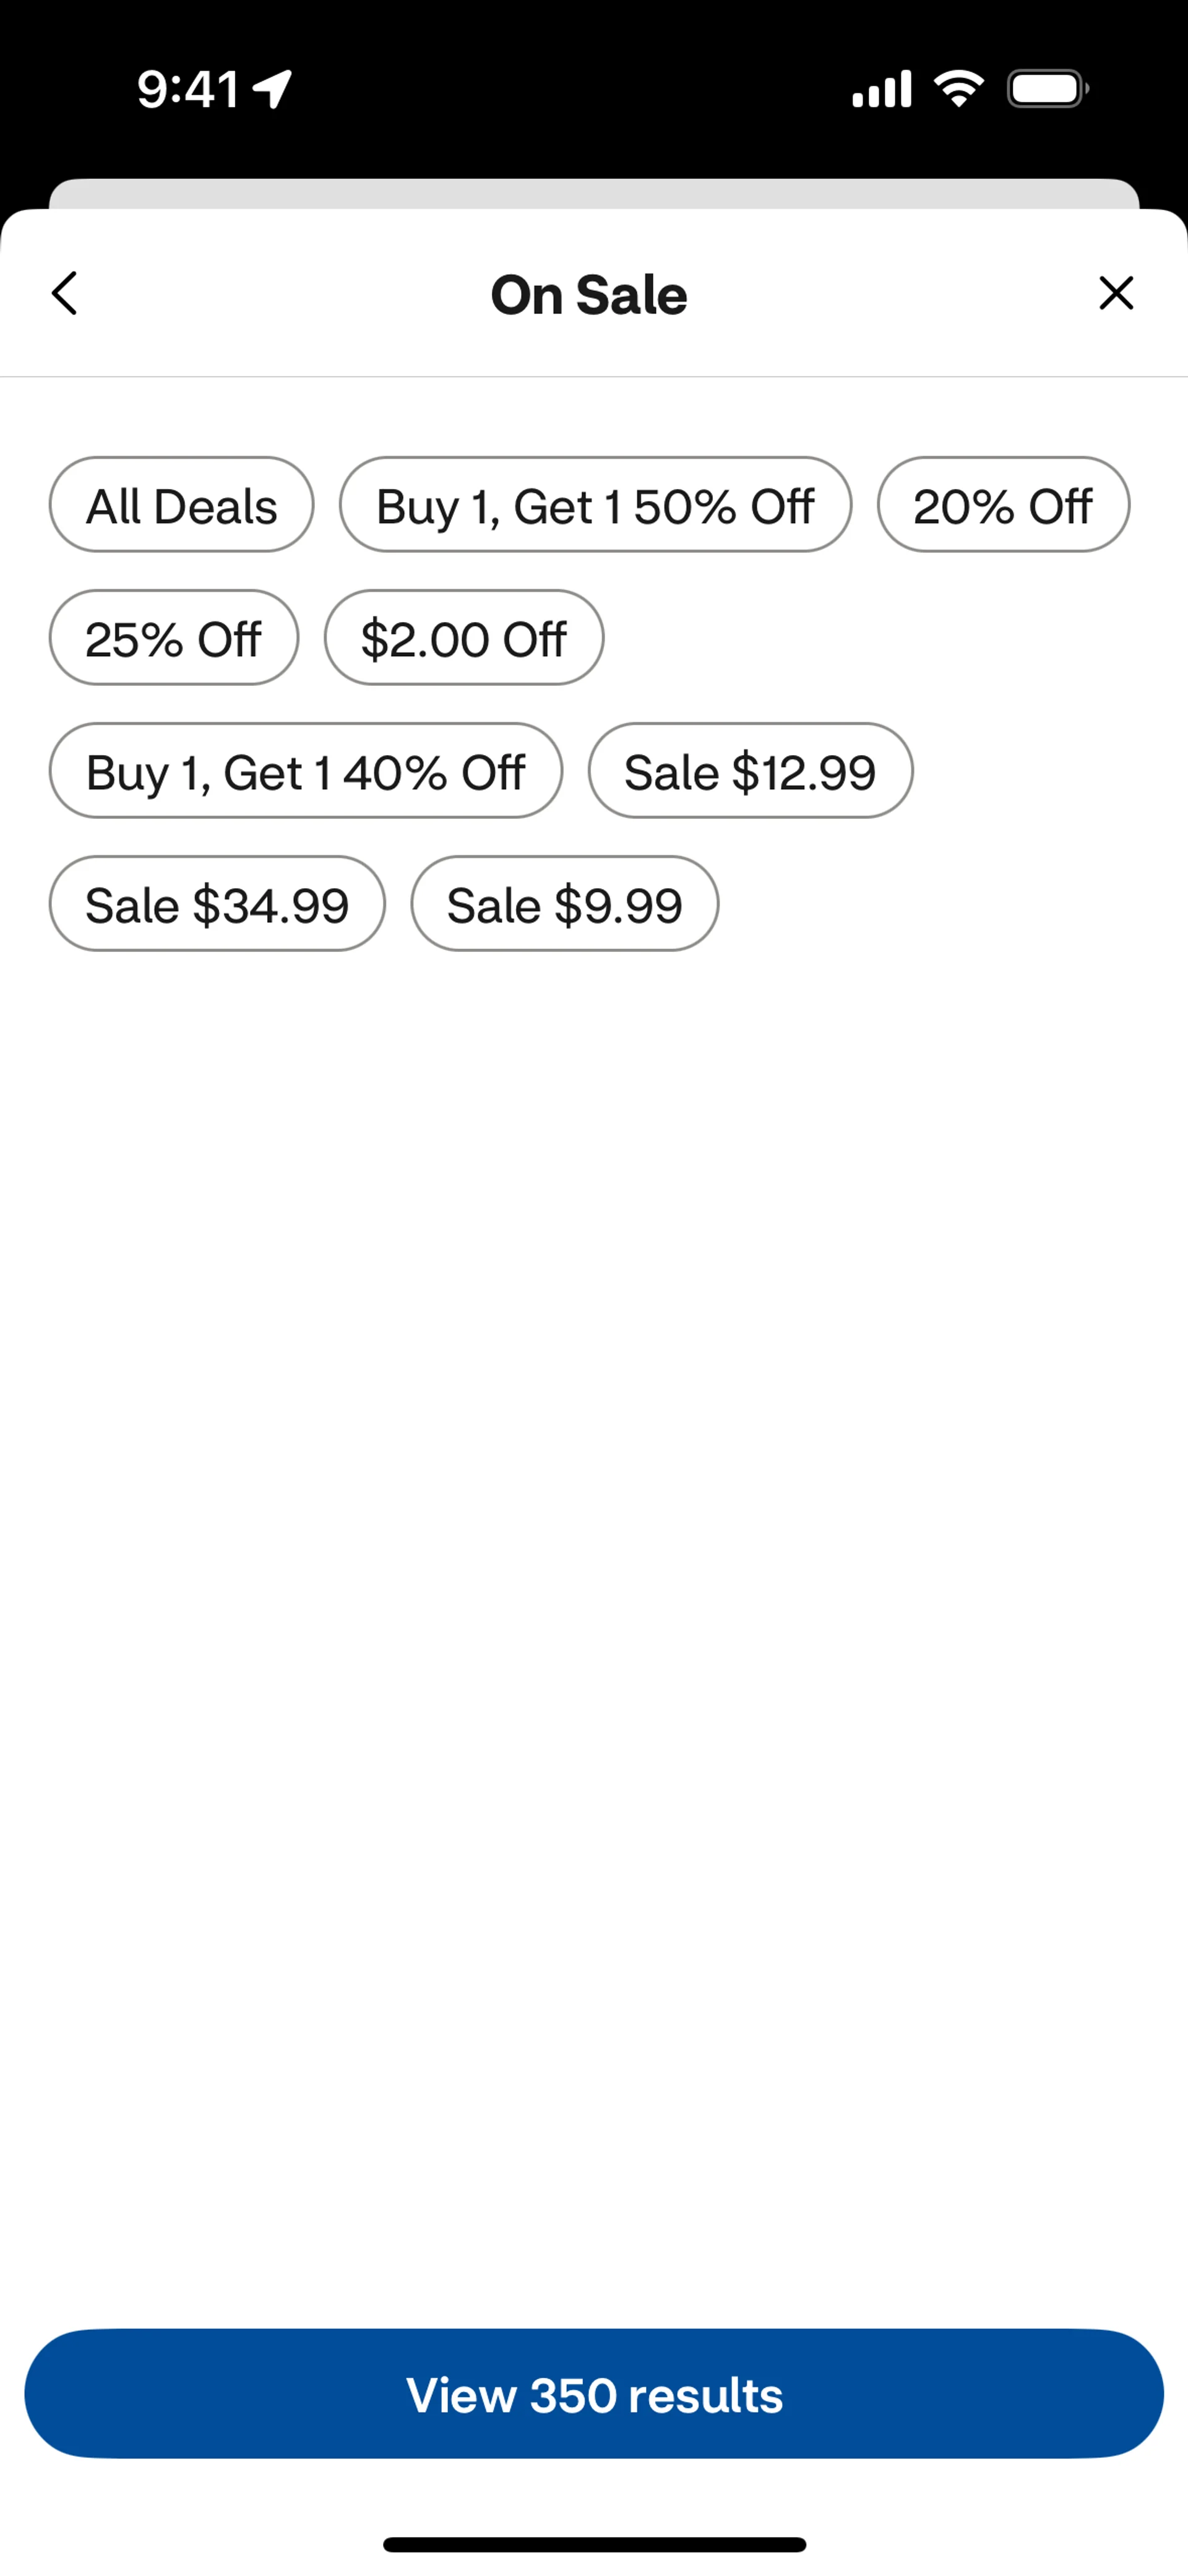Tap the gray sheet behind the panel

tap(594, 193)
